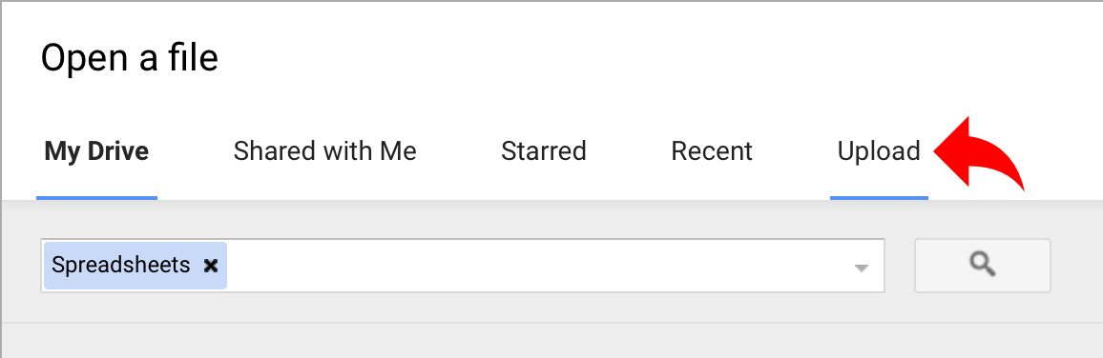Screen dimensions: 1103x358
Task: Click blank space between Recent and Upload
Action: (795, 151)
